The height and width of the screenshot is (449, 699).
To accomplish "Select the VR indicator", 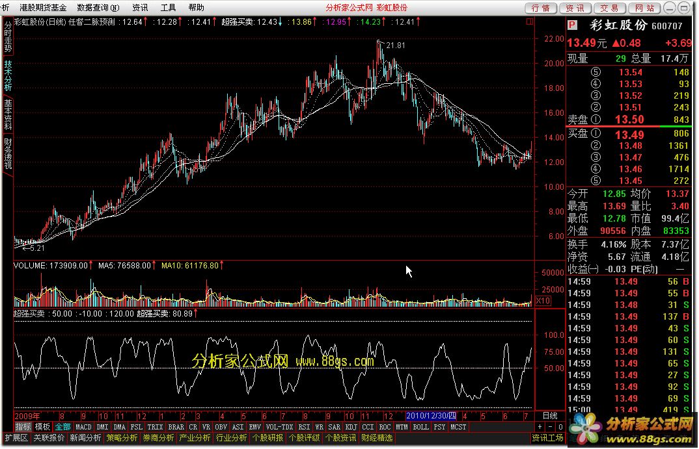I will click(206, 427).
